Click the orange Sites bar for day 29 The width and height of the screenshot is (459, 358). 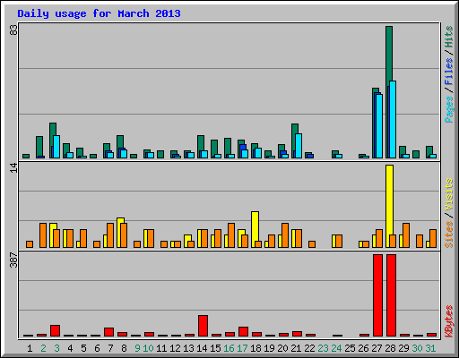pos(406,235)
